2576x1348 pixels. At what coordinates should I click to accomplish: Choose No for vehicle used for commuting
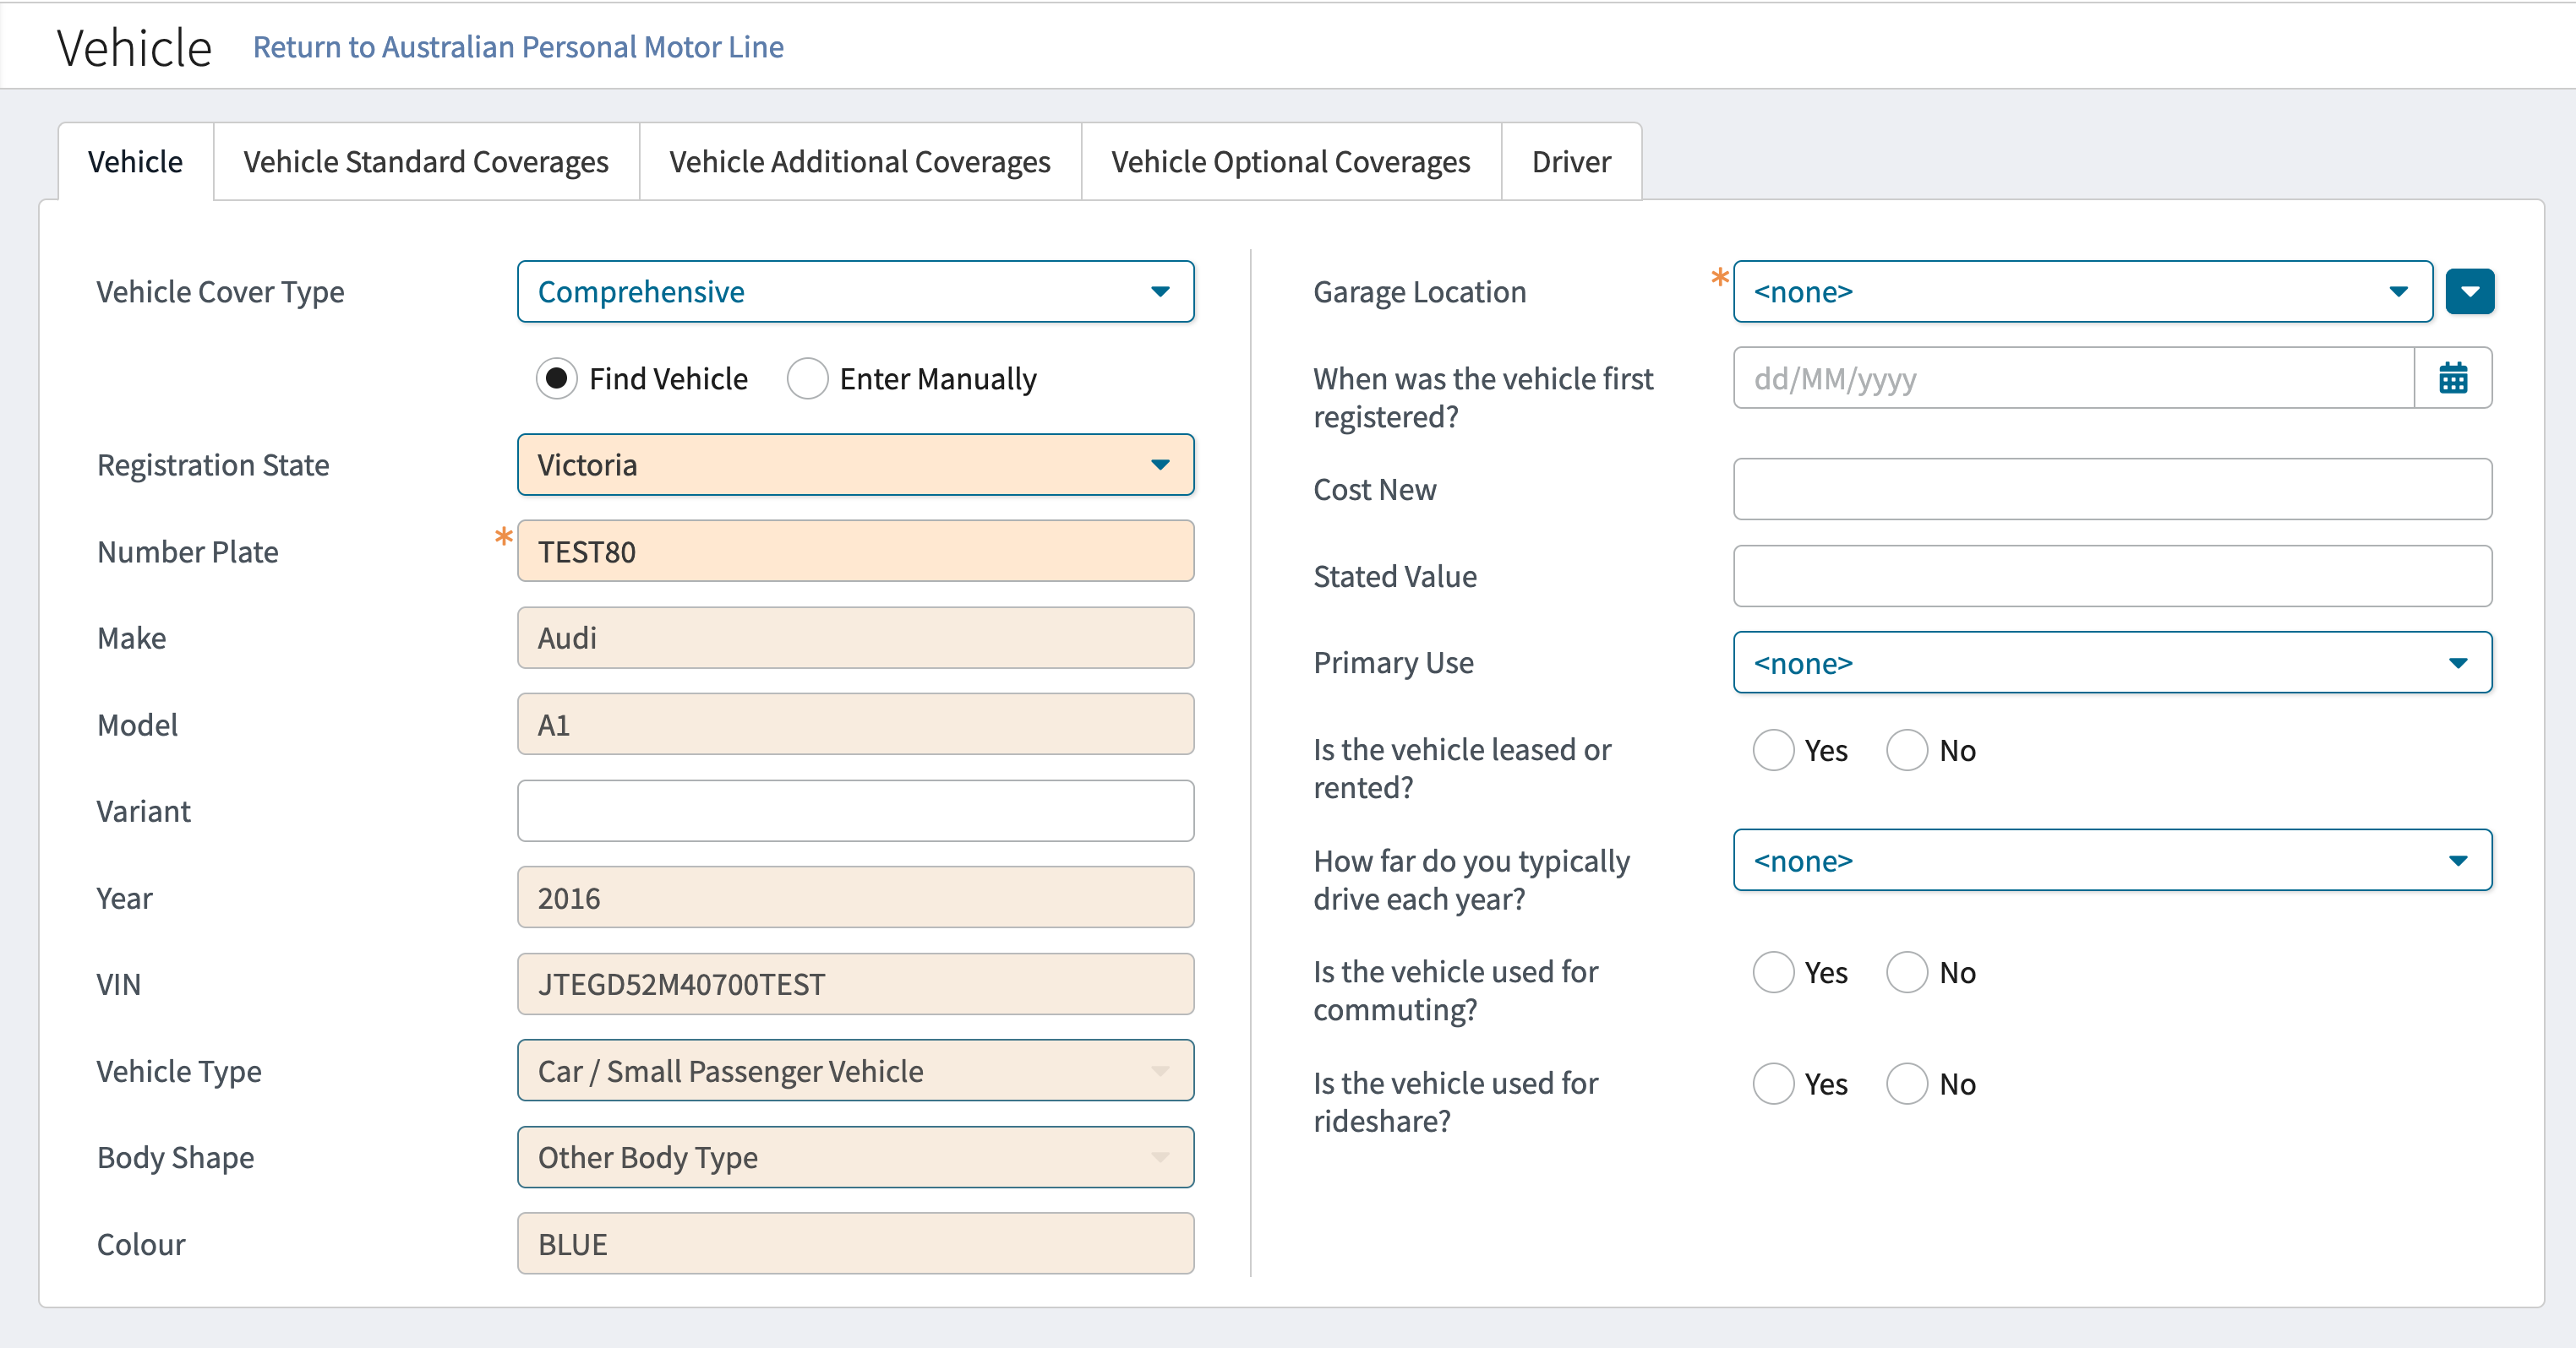(1906, 972)
